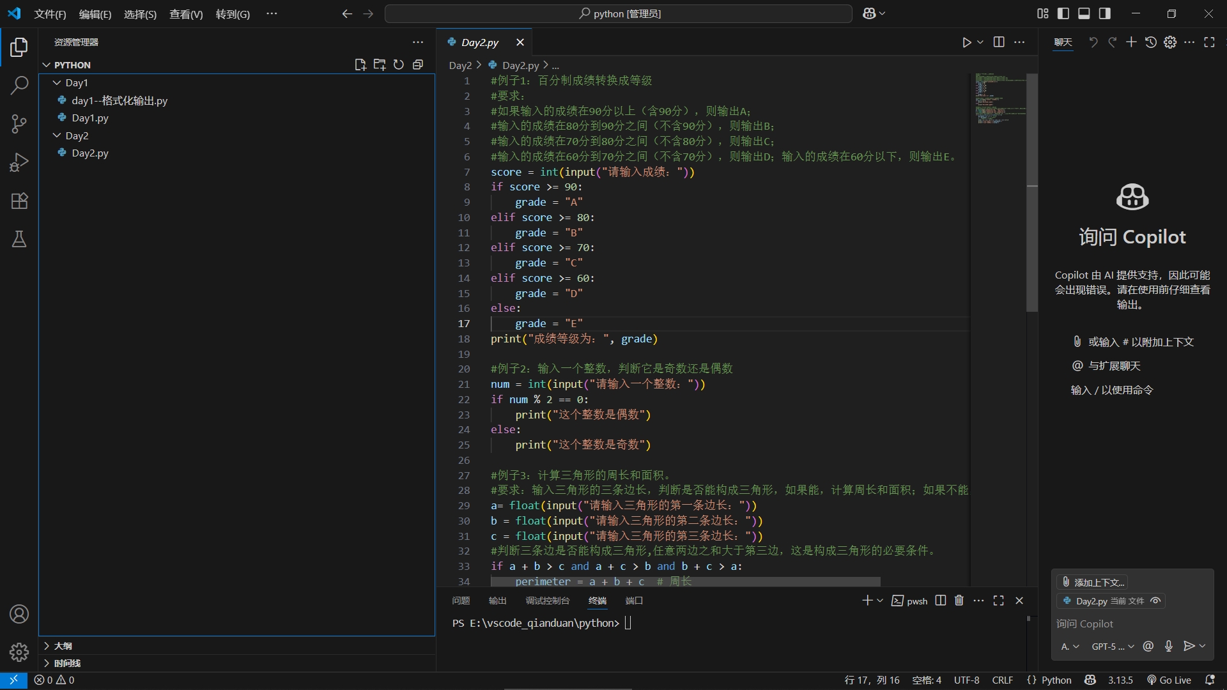1227x690 pixels.
Task: Open the 转到(G) menu
Action: pyautogui.click(x=233, y=14)
